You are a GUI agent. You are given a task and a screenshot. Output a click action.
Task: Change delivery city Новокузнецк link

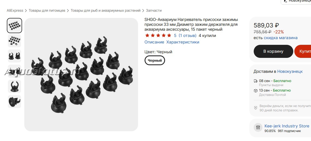point(290,71)
